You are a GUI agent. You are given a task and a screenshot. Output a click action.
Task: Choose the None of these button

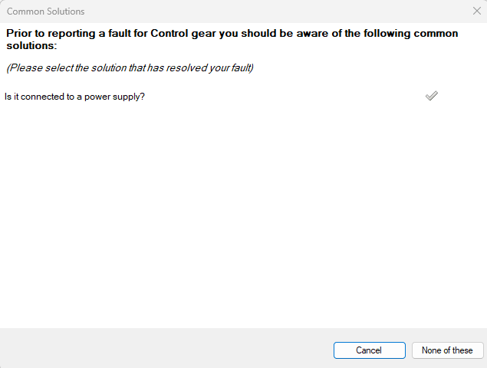click(x=447, y=350)
